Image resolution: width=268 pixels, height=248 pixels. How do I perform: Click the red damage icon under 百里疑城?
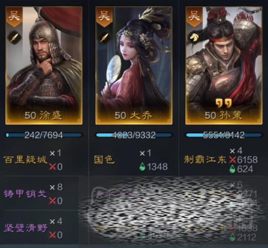(52, 167)
